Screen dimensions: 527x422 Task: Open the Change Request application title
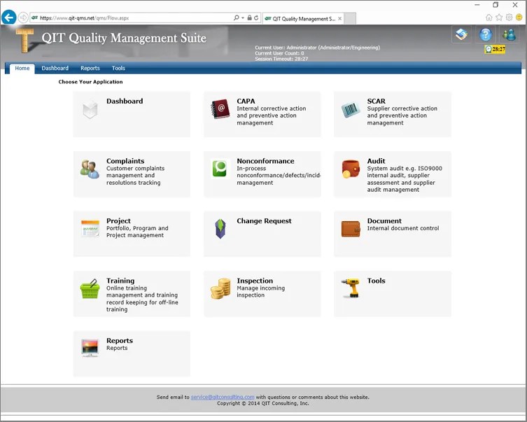coord(264,220)
